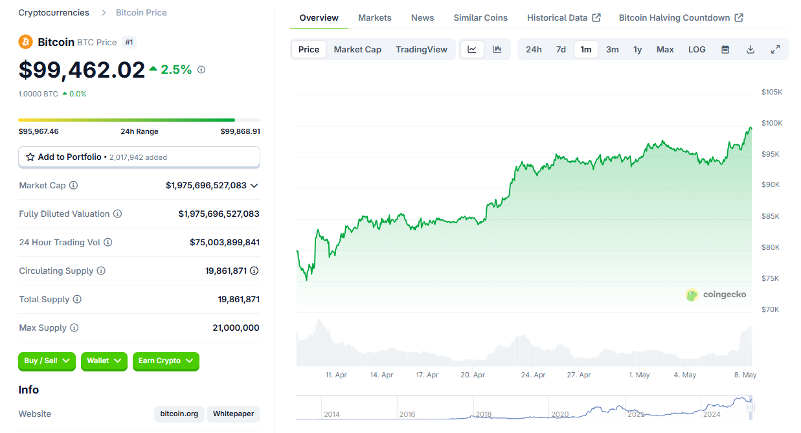Click the info icon beside 19,861,871 circulating value

[x=254, y=271]
